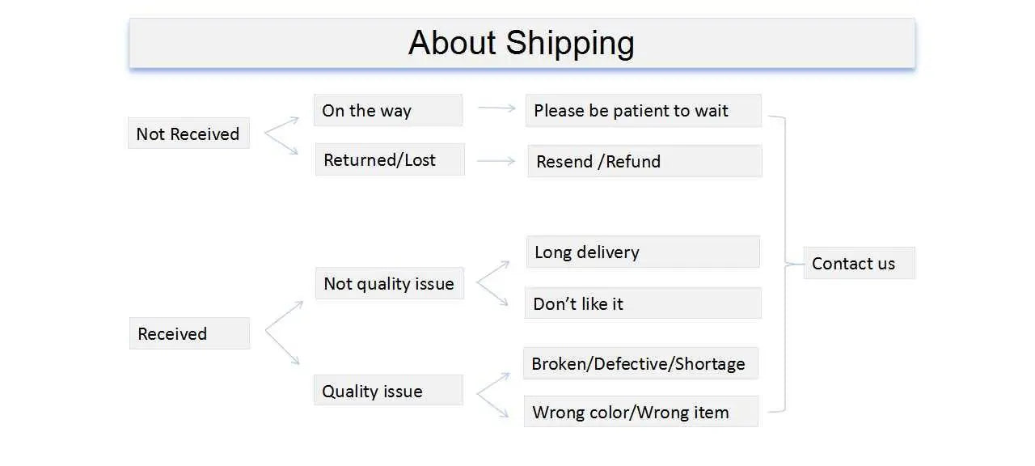
Task: Click the About Shipping title banner
Action: pyautogui.click(x=522, y=43)
